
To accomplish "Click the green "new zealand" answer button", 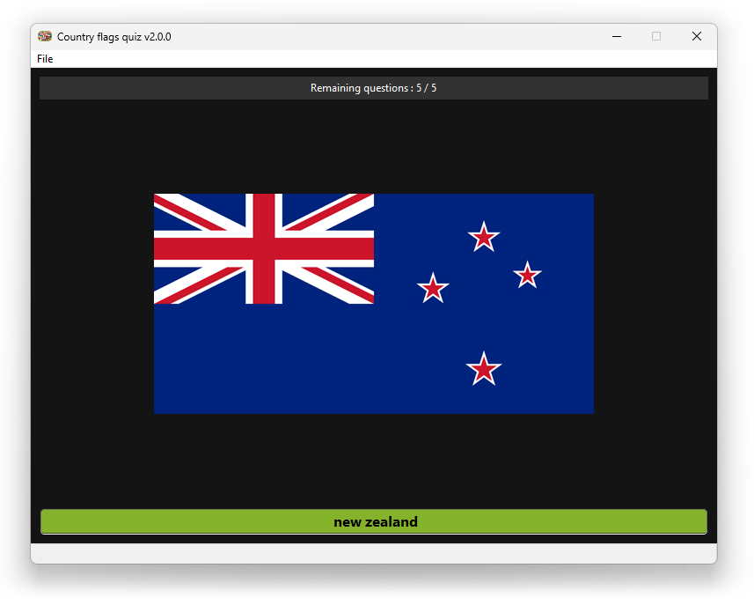I will (x=374, y=521).
